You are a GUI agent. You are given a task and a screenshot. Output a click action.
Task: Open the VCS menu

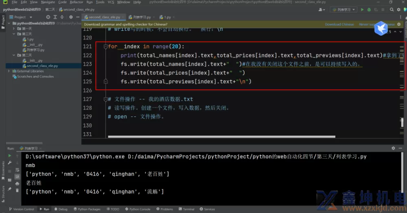click(x=111, y=2)
